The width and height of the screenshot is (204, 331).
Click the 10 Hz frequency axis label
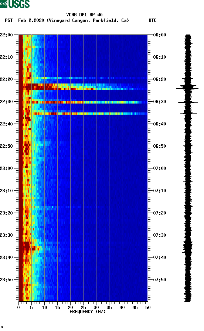click(x=44, y=307)
